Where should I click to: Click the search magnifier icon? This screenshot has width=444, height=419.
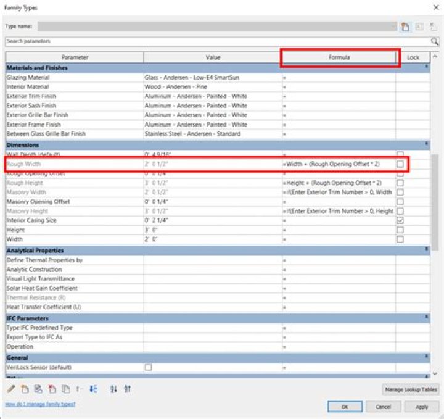[x=435, y=41]
